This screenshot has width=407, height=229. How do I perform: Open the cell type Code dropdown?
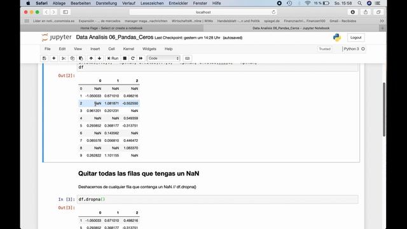[163, 59]
